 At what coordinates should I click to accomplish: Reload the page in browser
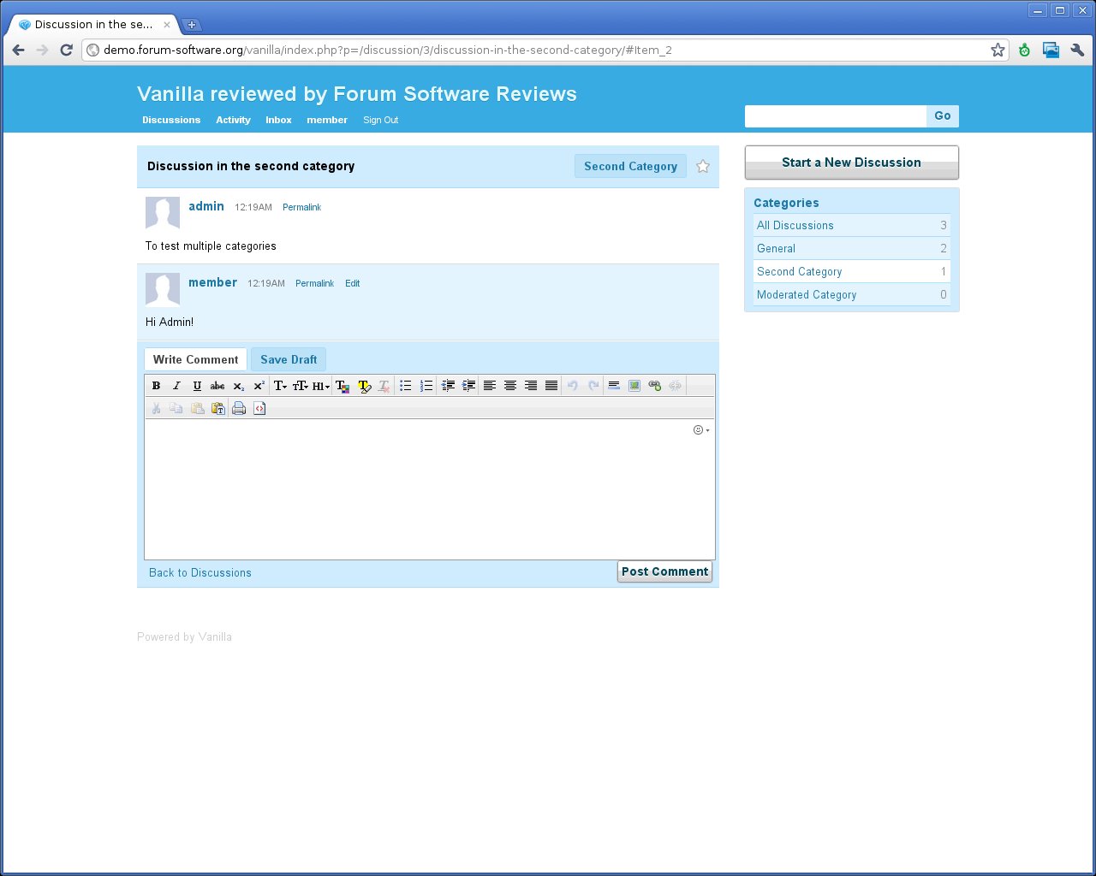point(66,50)
